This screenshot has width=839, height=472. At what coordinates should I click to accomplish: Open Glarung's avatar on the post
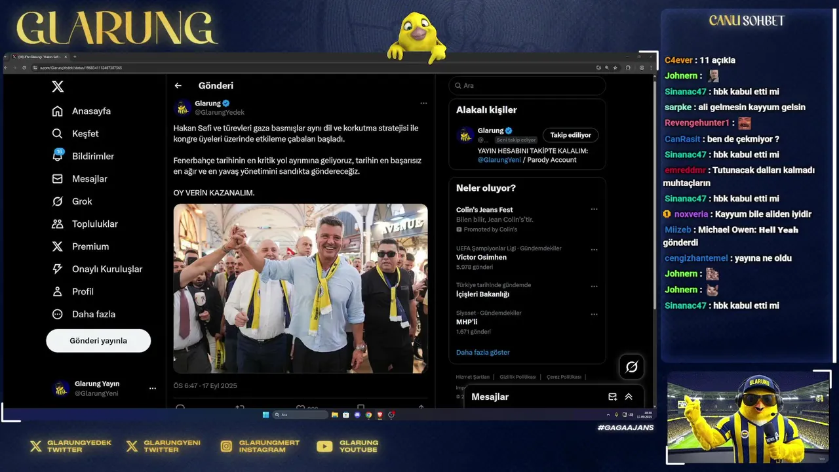pyautogui.click(x=183, y=108)
